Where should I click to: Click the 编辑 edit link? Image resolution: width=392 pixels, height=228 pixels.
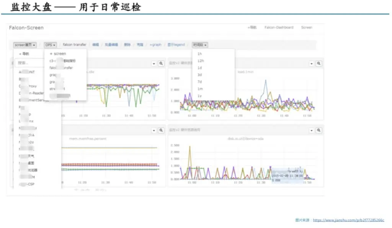[x=95, y=45]
